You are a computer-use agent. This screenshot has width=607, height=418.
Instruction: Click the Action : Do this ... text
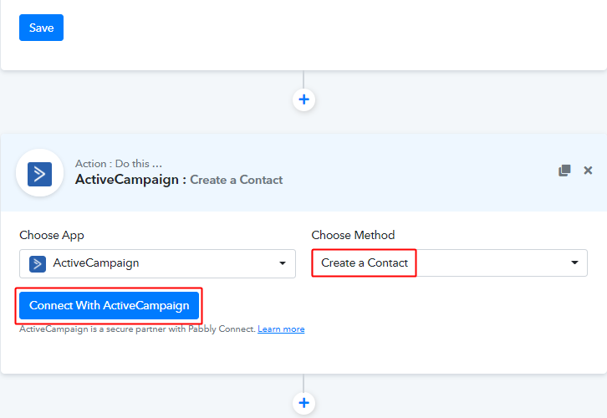119,164
